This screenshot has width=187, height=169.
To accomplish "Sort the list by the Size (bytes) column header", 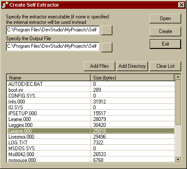I will (132, 77).
